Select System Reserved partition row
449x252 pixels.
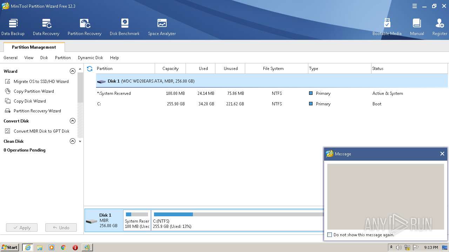pyautogui.click(x=272, y=93)
